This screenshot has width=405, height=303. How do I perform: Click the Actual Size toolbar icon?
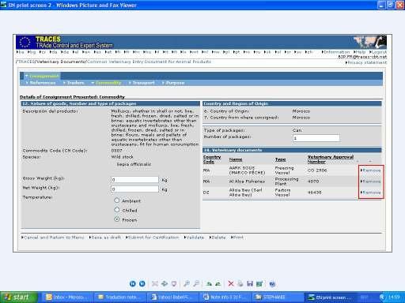pyautogui.click(x=165, y=283)
